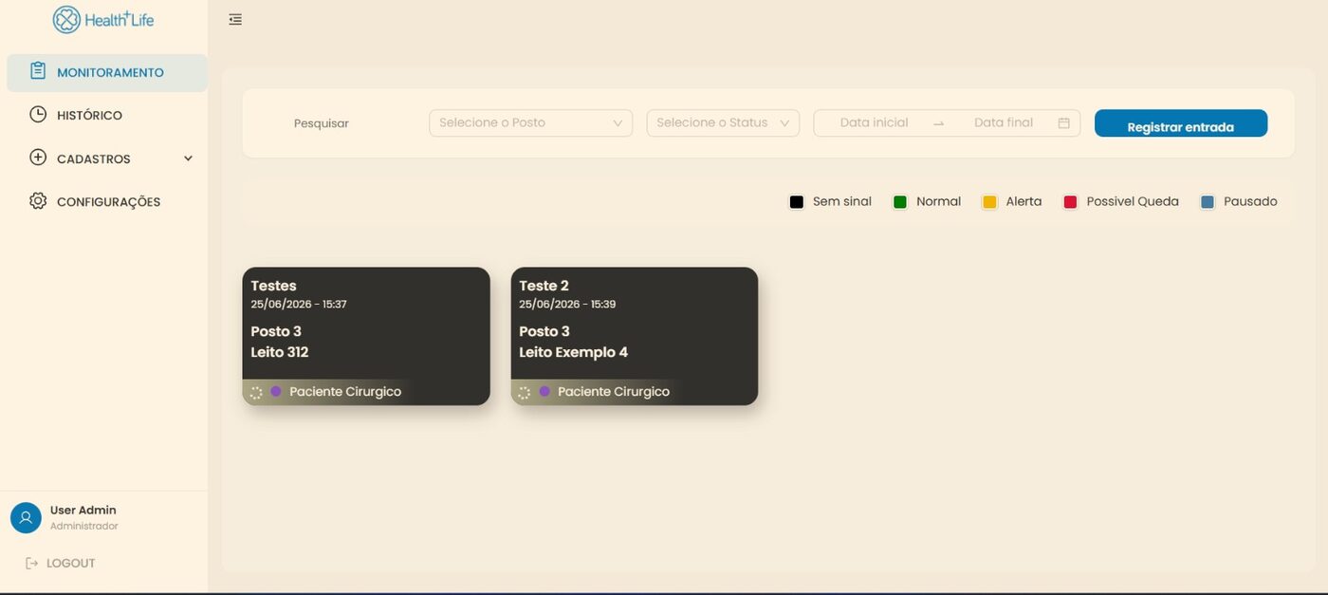Click Paciente Cirurgico on the Teste 2 card
1328x595 pixels.
[x=614, y=392]
